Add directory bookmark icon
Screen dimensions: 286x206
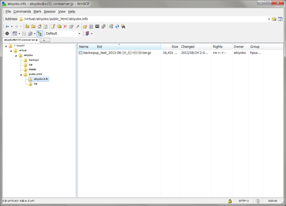91,26
